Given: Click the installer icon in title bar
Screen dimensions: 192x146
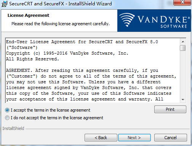Looking at the screenshot, I should (x=4, y=4).
